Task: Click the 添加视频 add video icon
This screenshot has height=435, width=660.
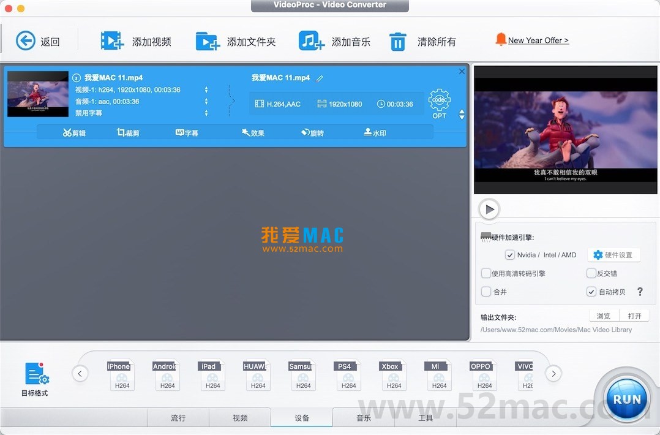Action: click(x=112, y=41)
